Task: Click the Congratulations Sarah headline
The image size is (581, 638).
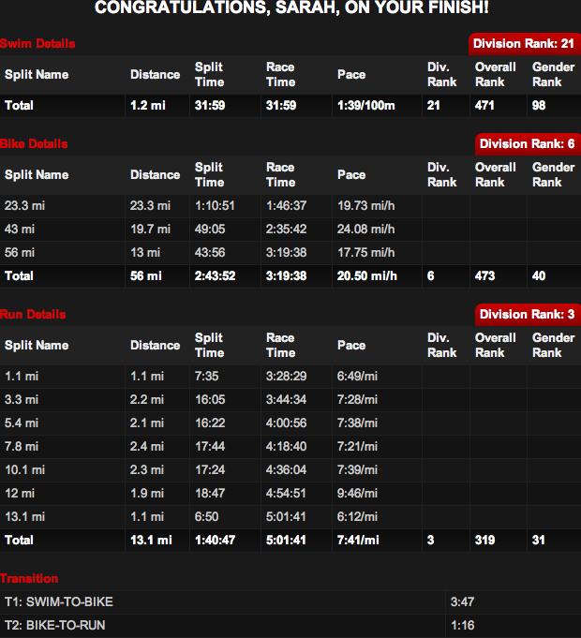Action: [290, 9]
